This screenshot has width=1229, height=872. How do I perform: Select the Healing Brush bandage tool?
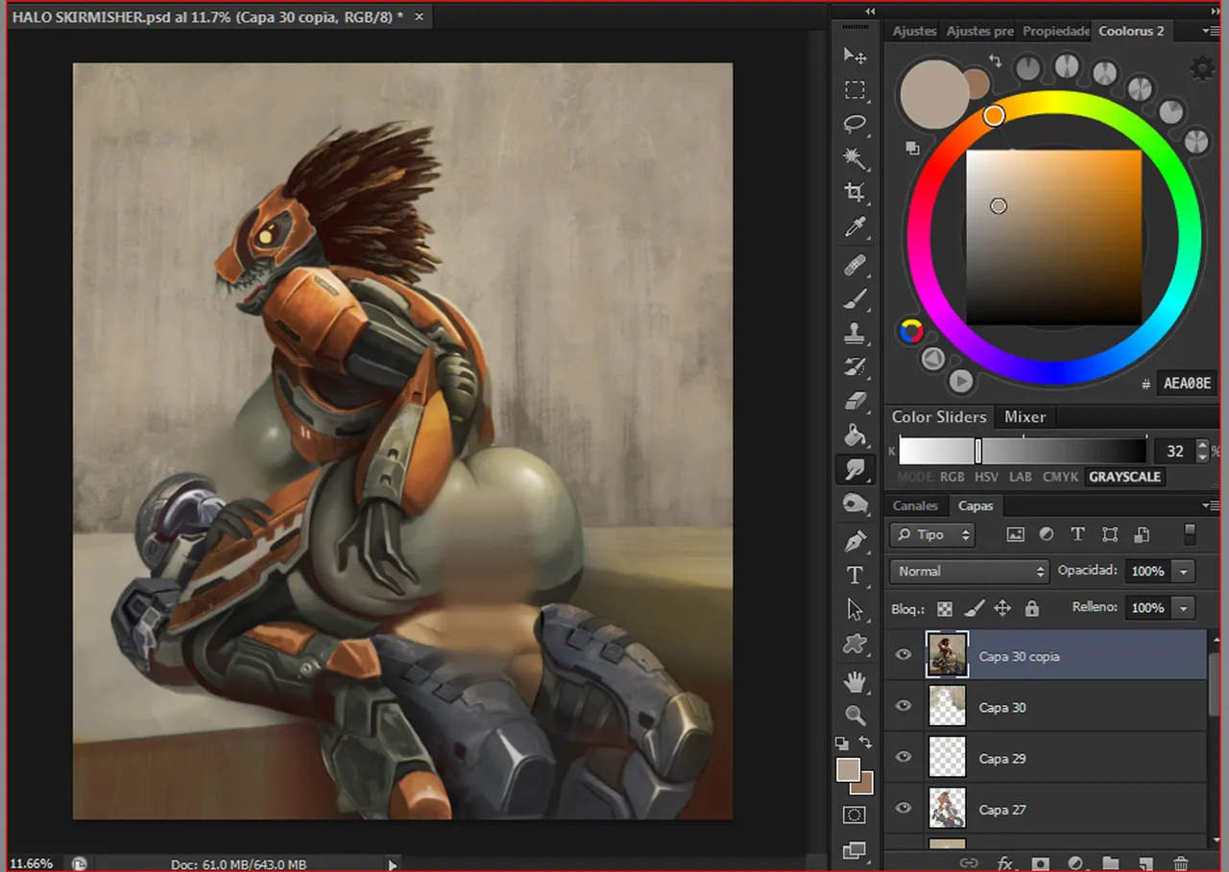point(855,265)
